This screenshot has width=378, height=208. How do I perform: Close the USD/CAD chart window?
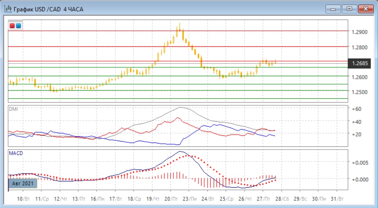coord(365,8)
